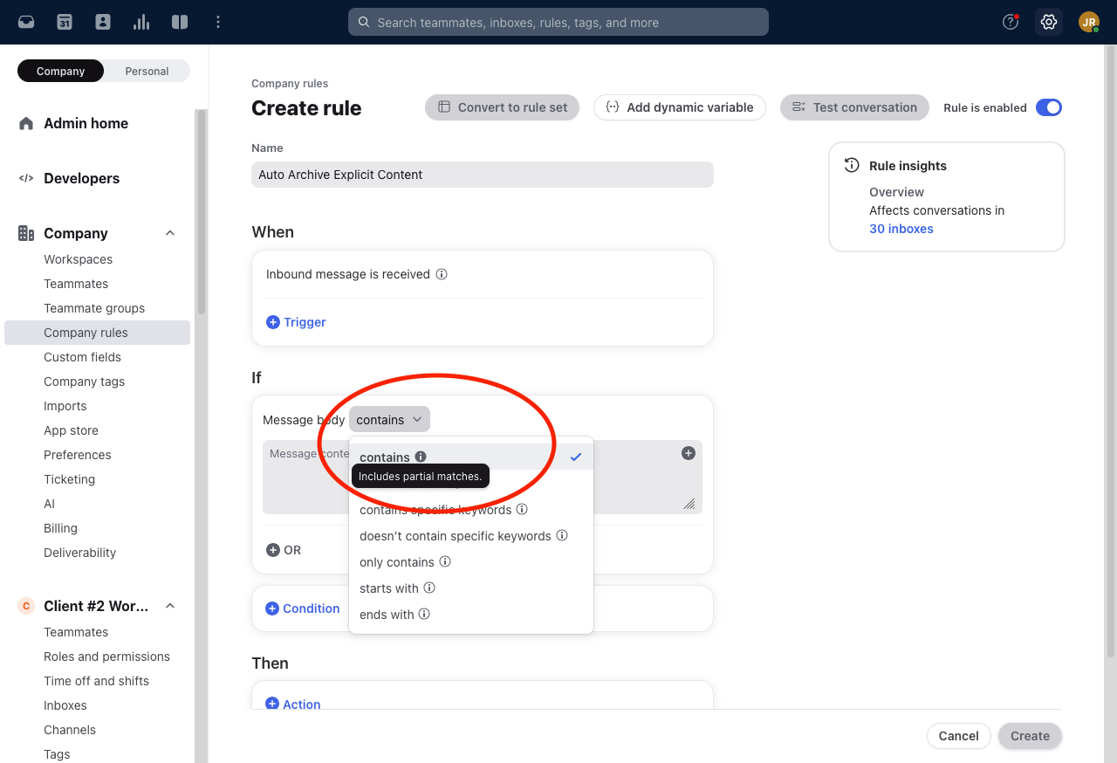The height and width of the screenshot is (763, 1117).
Task: Open the calendar icon in top bar
Action: coord(65,22)
